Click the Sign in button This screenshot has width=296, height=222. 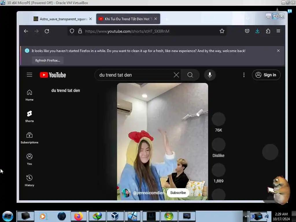pos(266,75)
